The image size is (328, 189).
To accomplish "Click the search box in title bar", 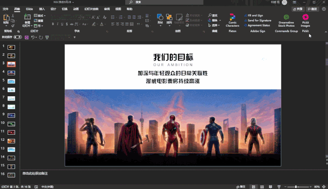I will [x=164, y=2].
